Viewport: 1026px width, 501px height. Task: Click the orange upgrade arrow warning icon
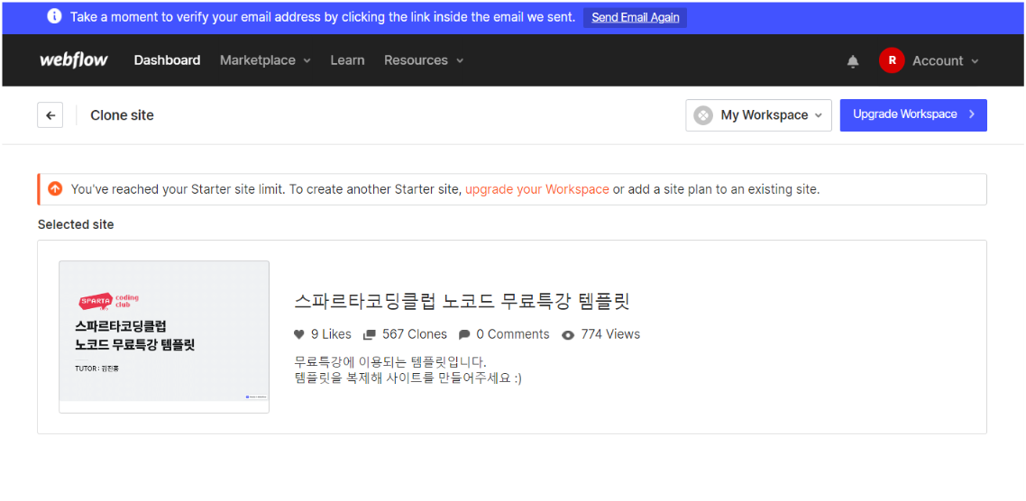click(x=55, y=189)
